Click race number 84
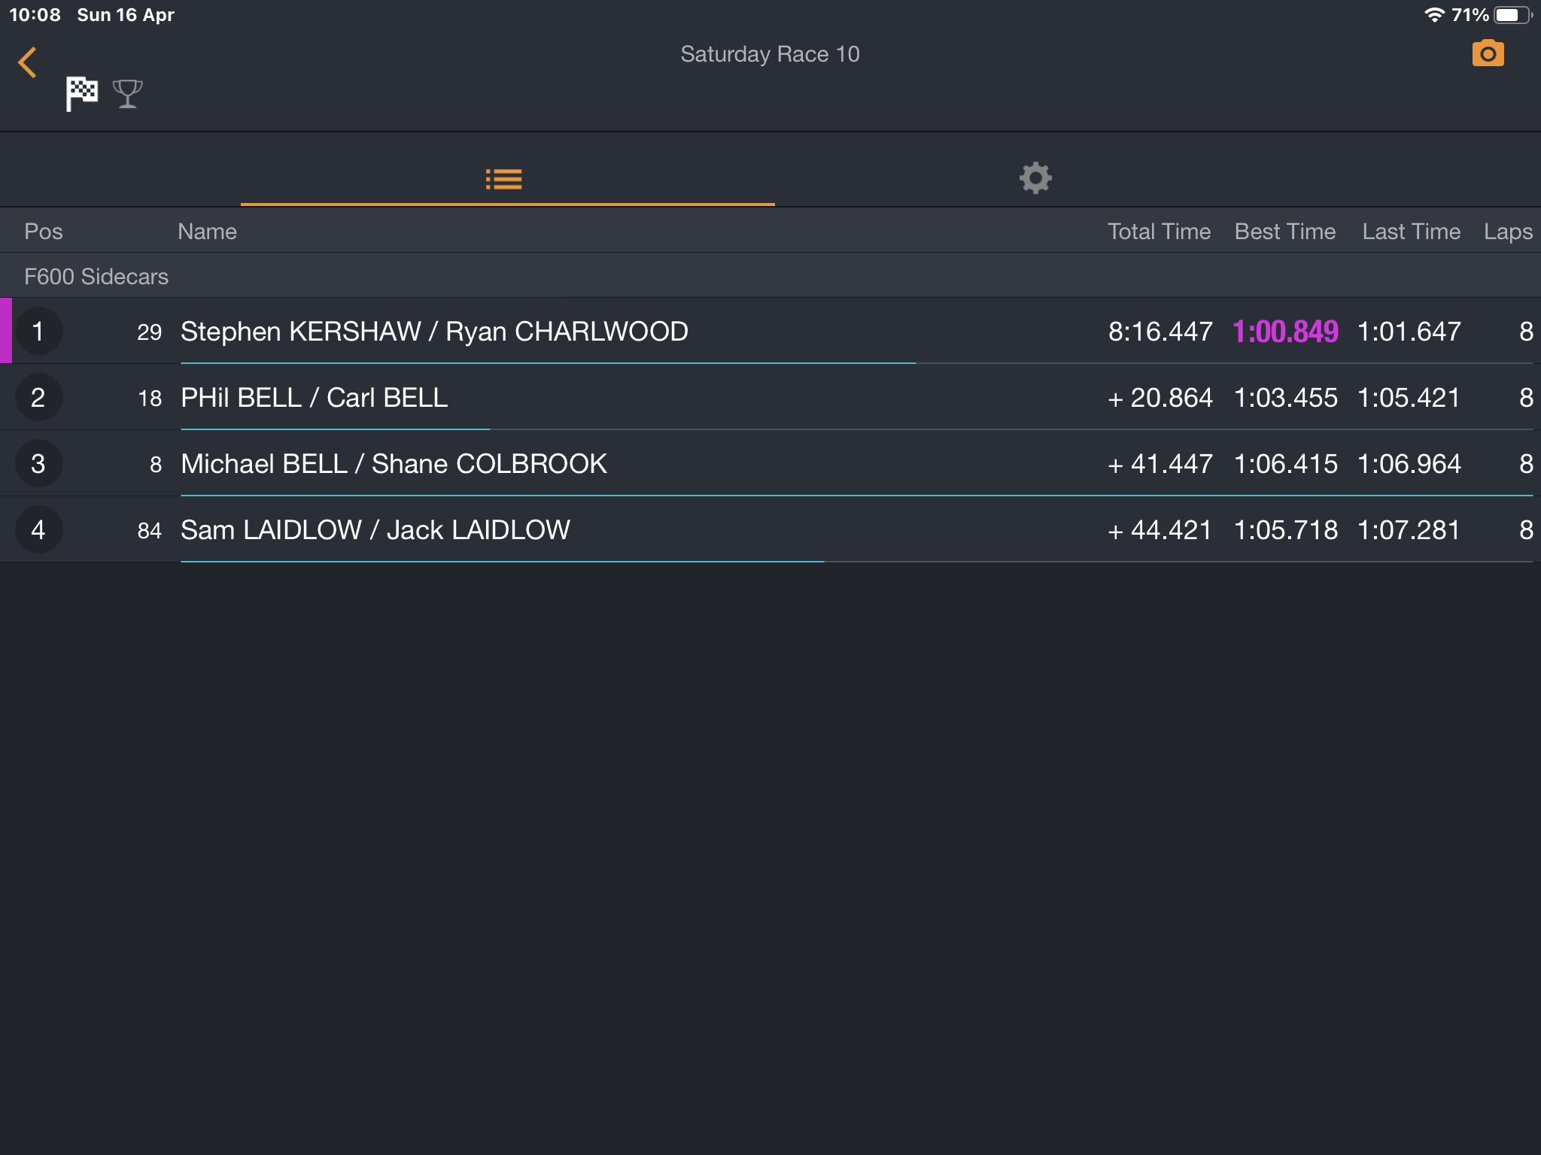 click(x=150, y=531)
